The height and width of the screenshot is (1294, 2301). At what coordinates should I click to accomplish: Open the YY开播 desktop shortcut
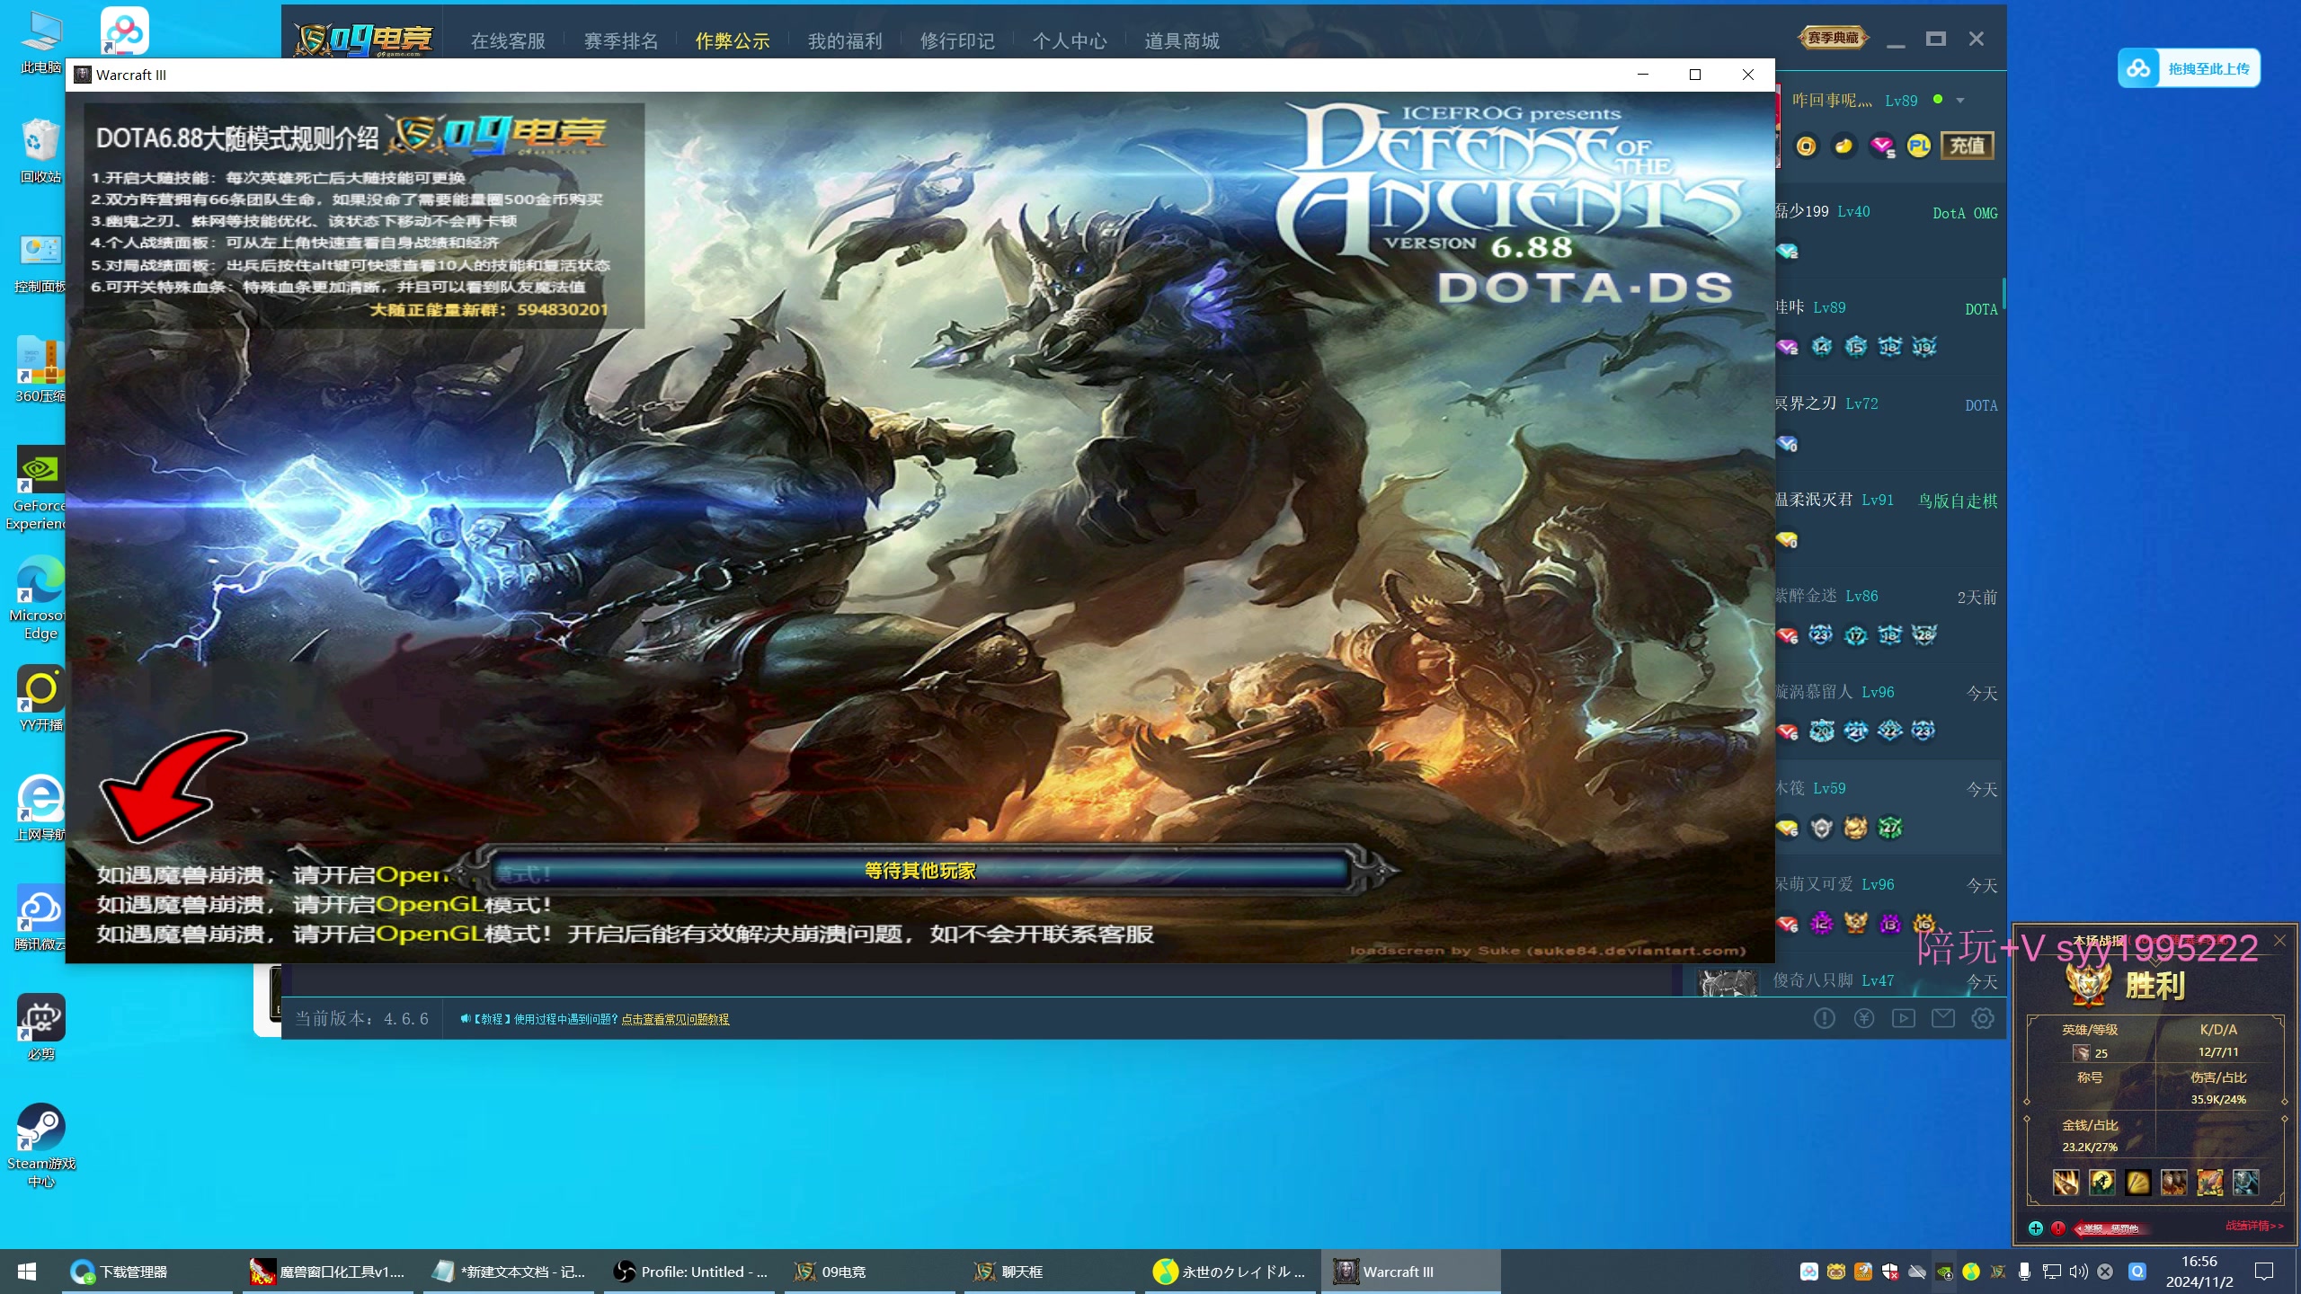coord(40,699)
